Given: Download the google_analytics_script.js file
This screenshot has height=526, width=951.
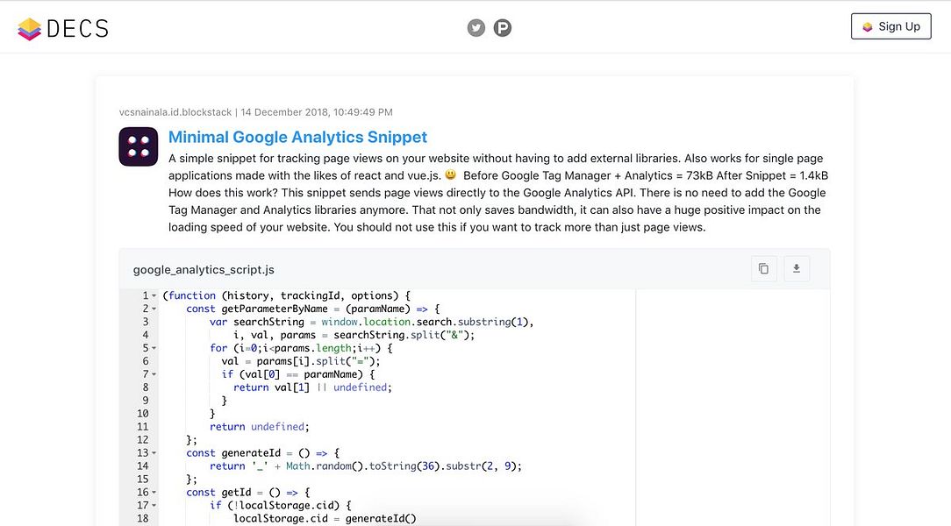Looking at the screenshot, I should pyautogui.click(x=797, y=268).
